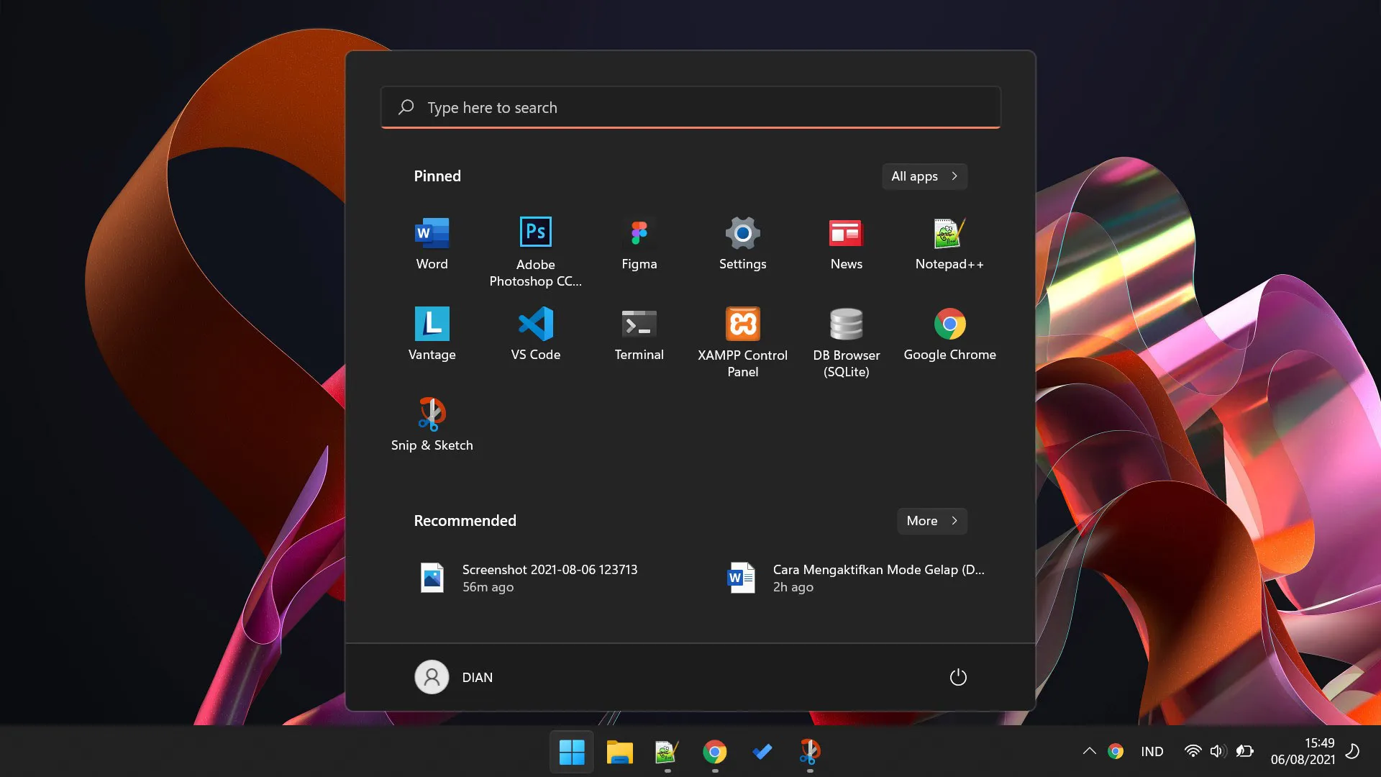
Task: Open DIAN user account menu
Action: [455, 677]
